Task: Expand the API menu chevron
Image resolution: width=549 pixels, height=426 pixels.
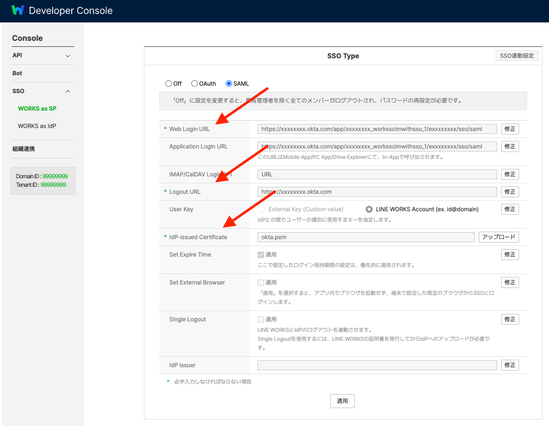Action: [68, 56]
